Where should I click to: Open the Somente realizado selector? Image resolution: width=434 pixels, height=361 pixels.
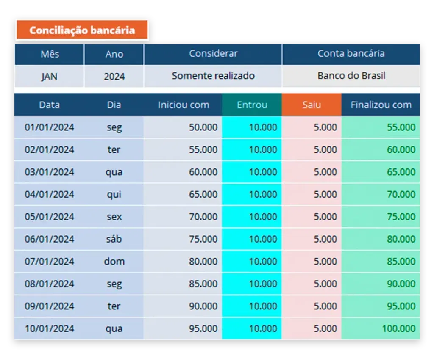(x=213, y=76)
